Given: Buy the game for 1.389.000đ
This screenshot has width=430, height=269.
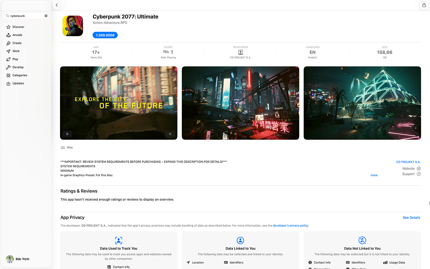Looking at the screenshot, I should click(x=105, y=35).
